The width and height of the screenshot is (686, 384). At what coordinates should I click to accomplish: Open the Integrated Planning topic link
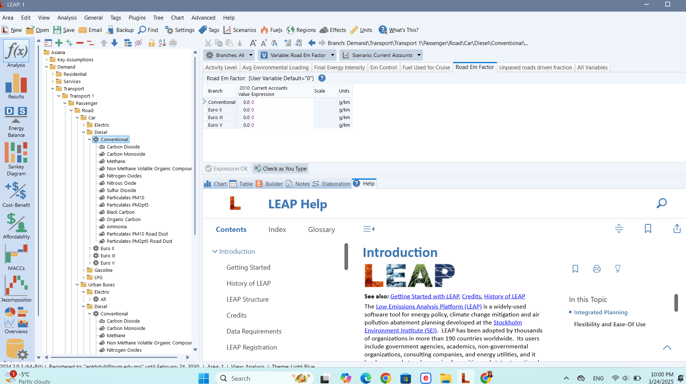(601, 312)
